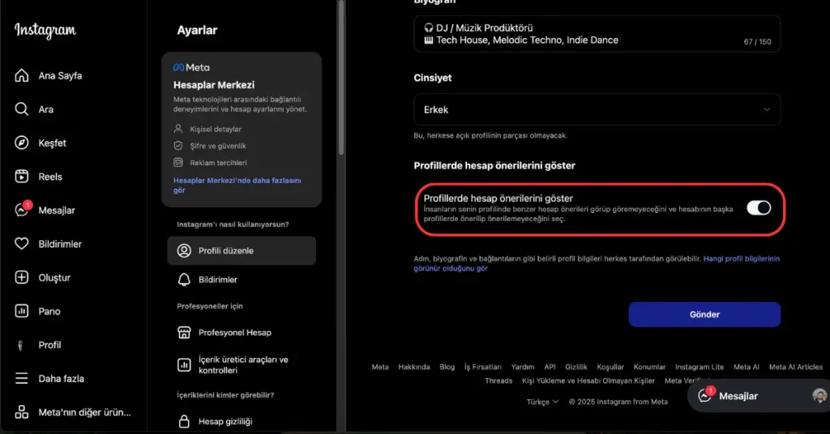Click the avatar in floating Mesajlar bar
The height and width of the screenshot is (434, 830).
[x=820, y=395]
